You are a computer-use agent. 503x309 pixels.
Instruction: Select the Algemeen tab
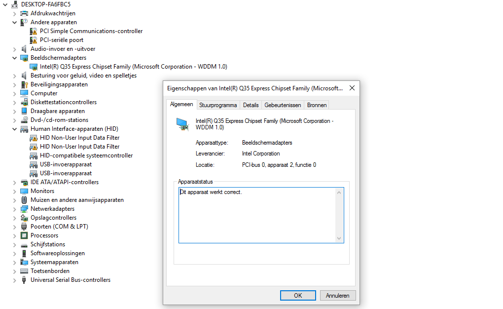(181, 104)
